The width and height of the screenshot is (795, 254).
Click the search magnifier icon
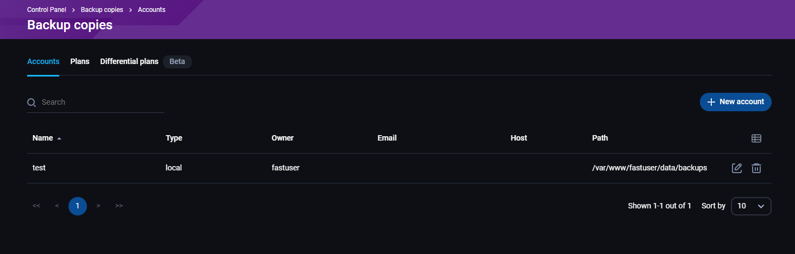coord(32,103)
